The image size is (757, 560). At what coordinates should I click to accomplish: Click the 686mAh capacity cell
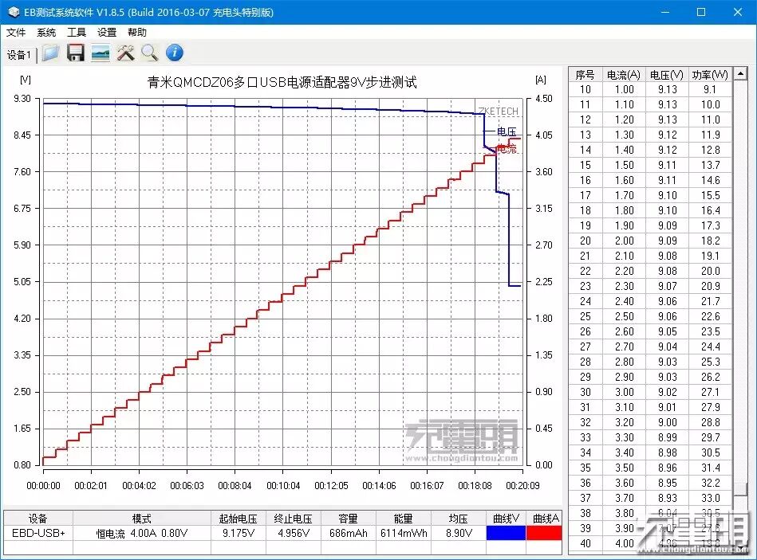(x=348, y=533)
